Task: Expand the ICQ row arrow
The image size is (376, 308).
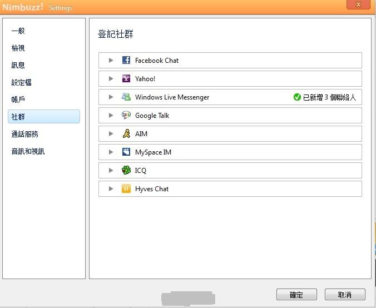Action: click(111, 171)
